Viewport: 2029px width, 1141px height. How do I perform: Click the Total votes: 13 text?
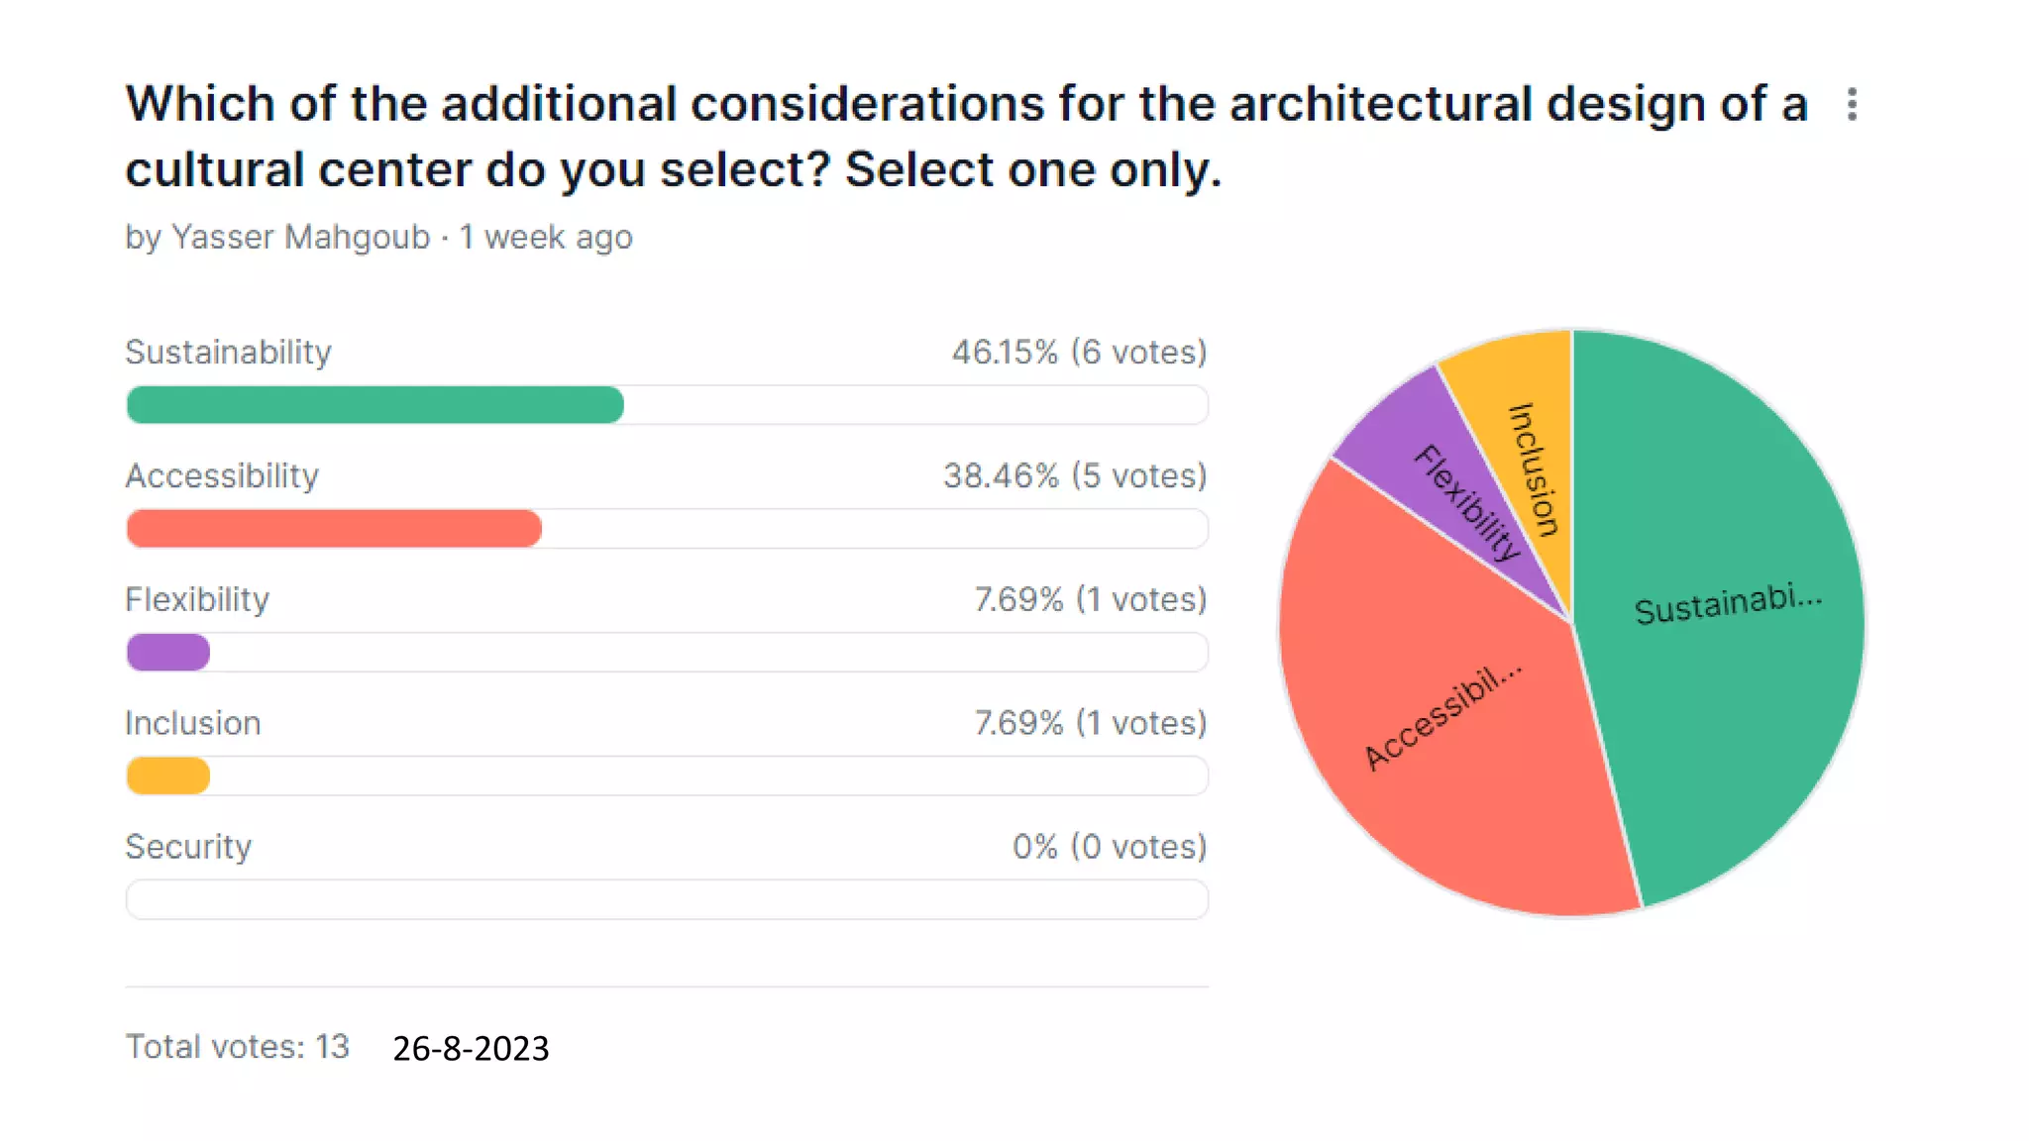[237, 1047]
